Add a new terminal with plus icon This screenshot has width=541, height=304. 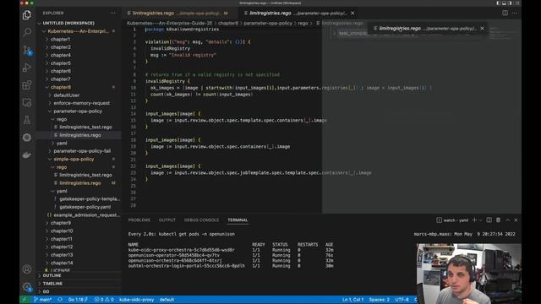click(x=474, y=220)
